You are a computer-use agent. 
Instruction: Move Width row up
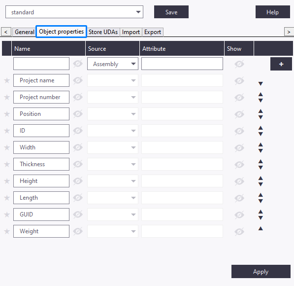261,144
